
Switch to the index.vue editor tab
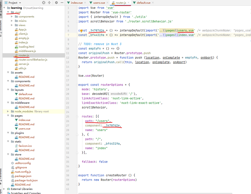pyautogui.click(x=77, y=3)
